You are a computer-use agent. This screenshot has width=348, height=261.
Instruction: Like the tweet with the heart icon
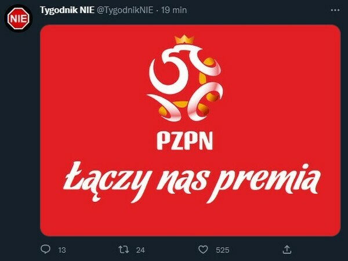(203, 249)
